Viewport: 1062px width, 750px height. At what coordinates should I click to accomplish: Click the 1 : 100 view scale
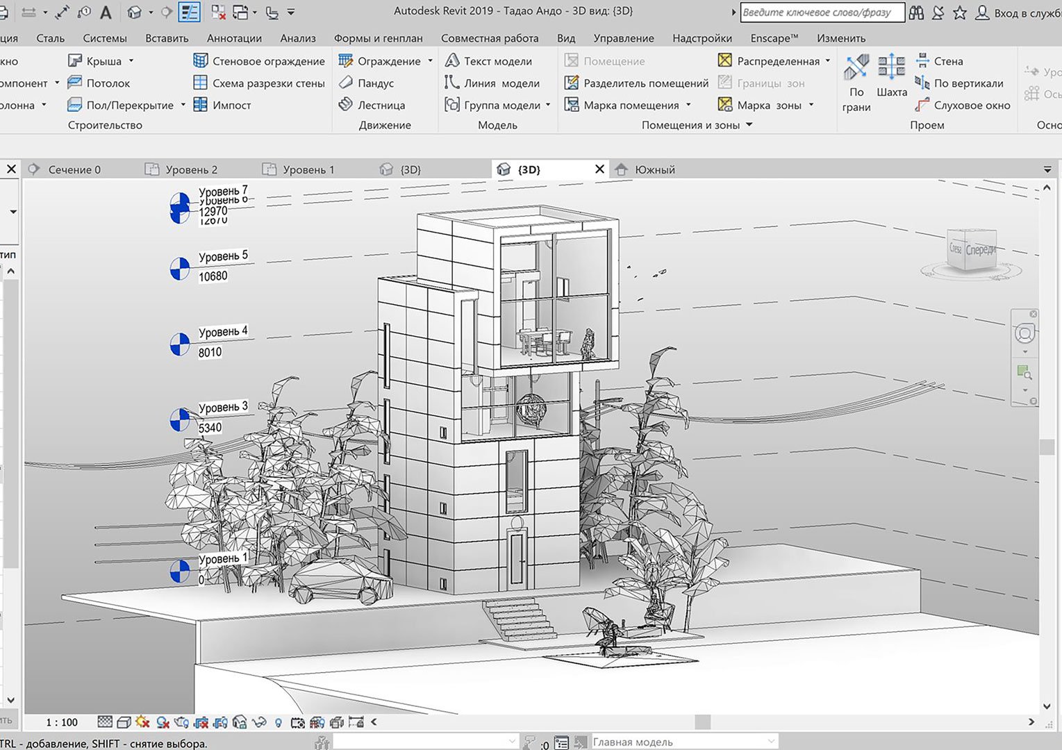(62, 722)
